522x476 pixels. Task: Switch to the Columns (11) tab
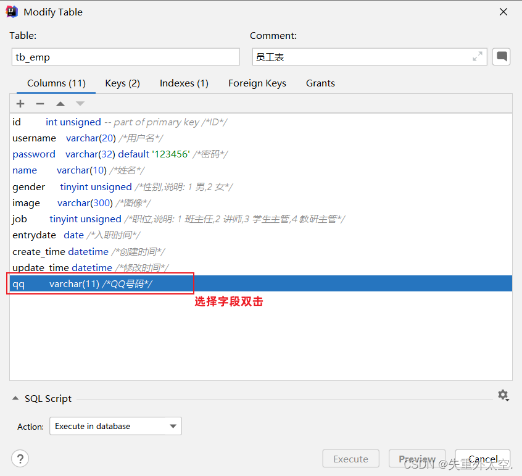pyautogui.click(x=56, y=83)
